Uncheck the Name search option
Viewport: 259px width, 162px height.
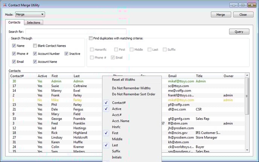14,45
